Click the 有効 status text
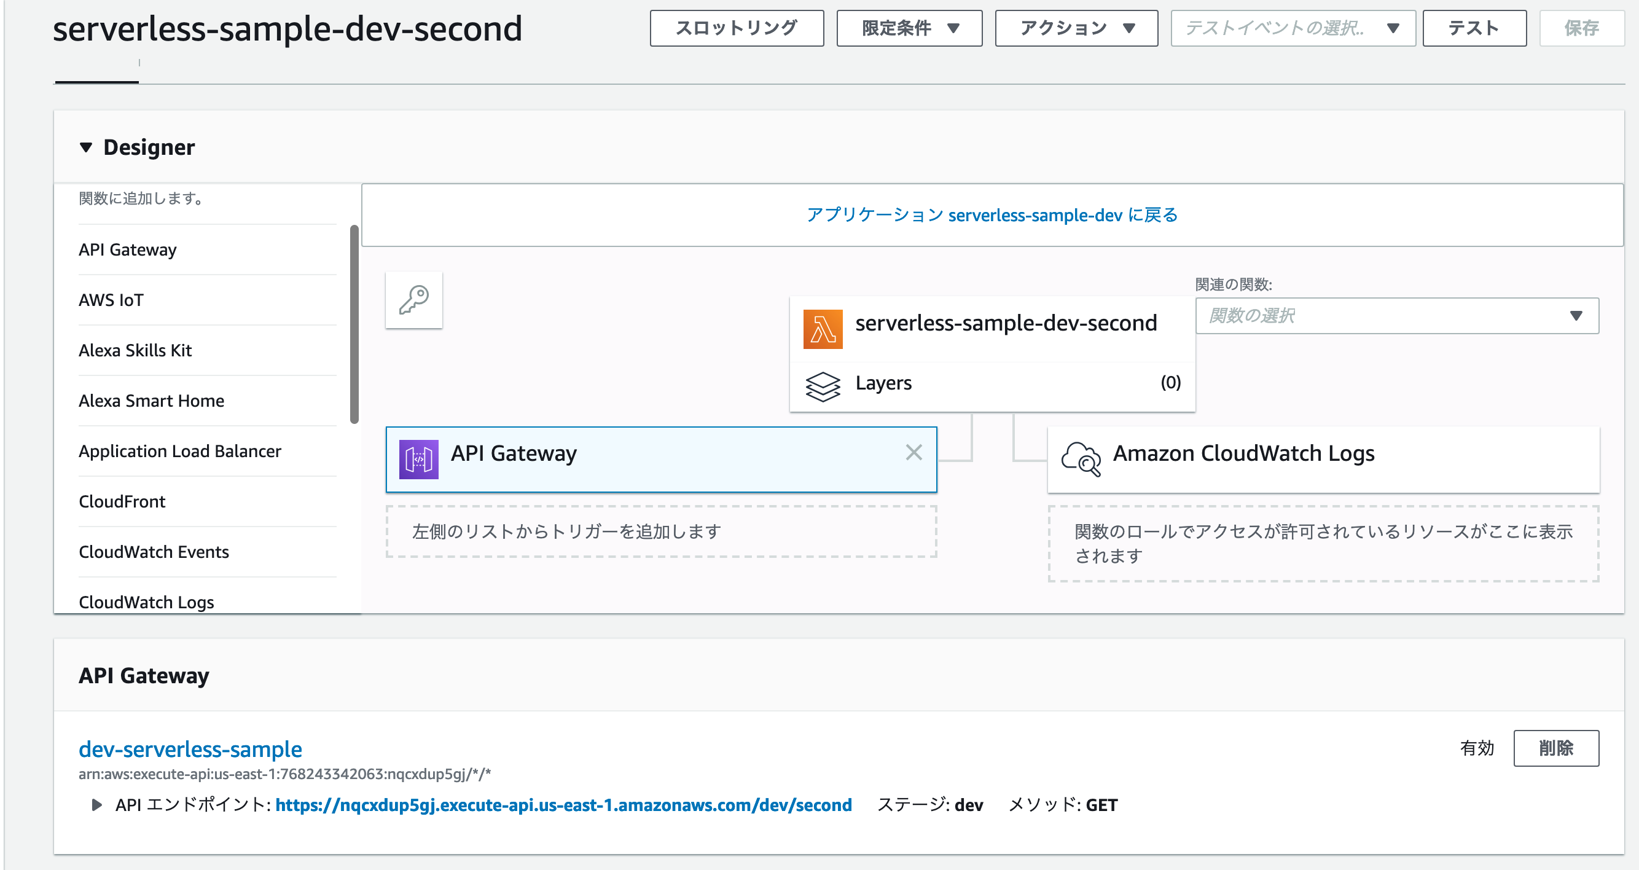This screenshot has height=870, width=1639. [1477, 748]
